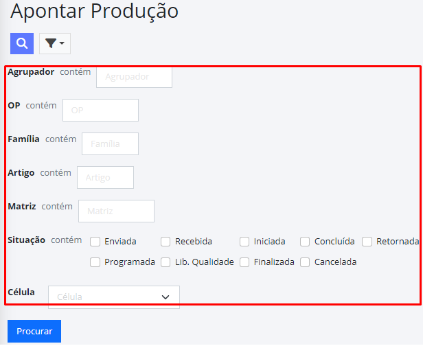Enable the Lib. Qualidade checkbox

(x=165, y=262)
